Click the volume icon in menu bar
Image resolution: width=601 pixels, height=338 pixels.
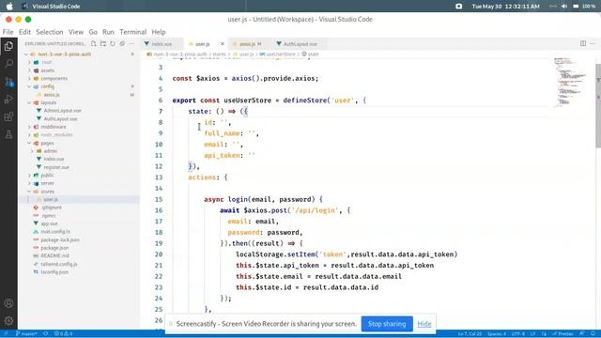(564, 7)
